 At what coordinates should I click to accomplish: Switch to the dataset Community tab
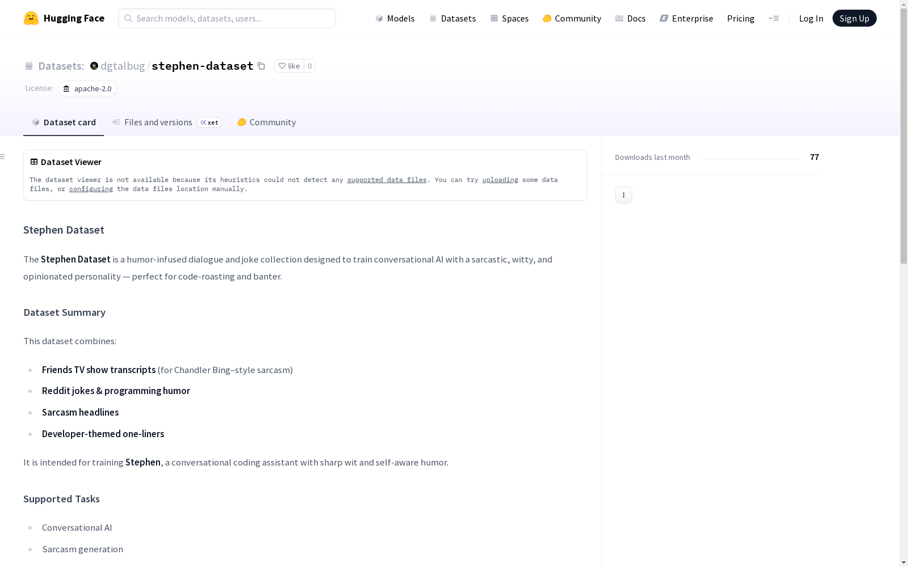(267, 122)
